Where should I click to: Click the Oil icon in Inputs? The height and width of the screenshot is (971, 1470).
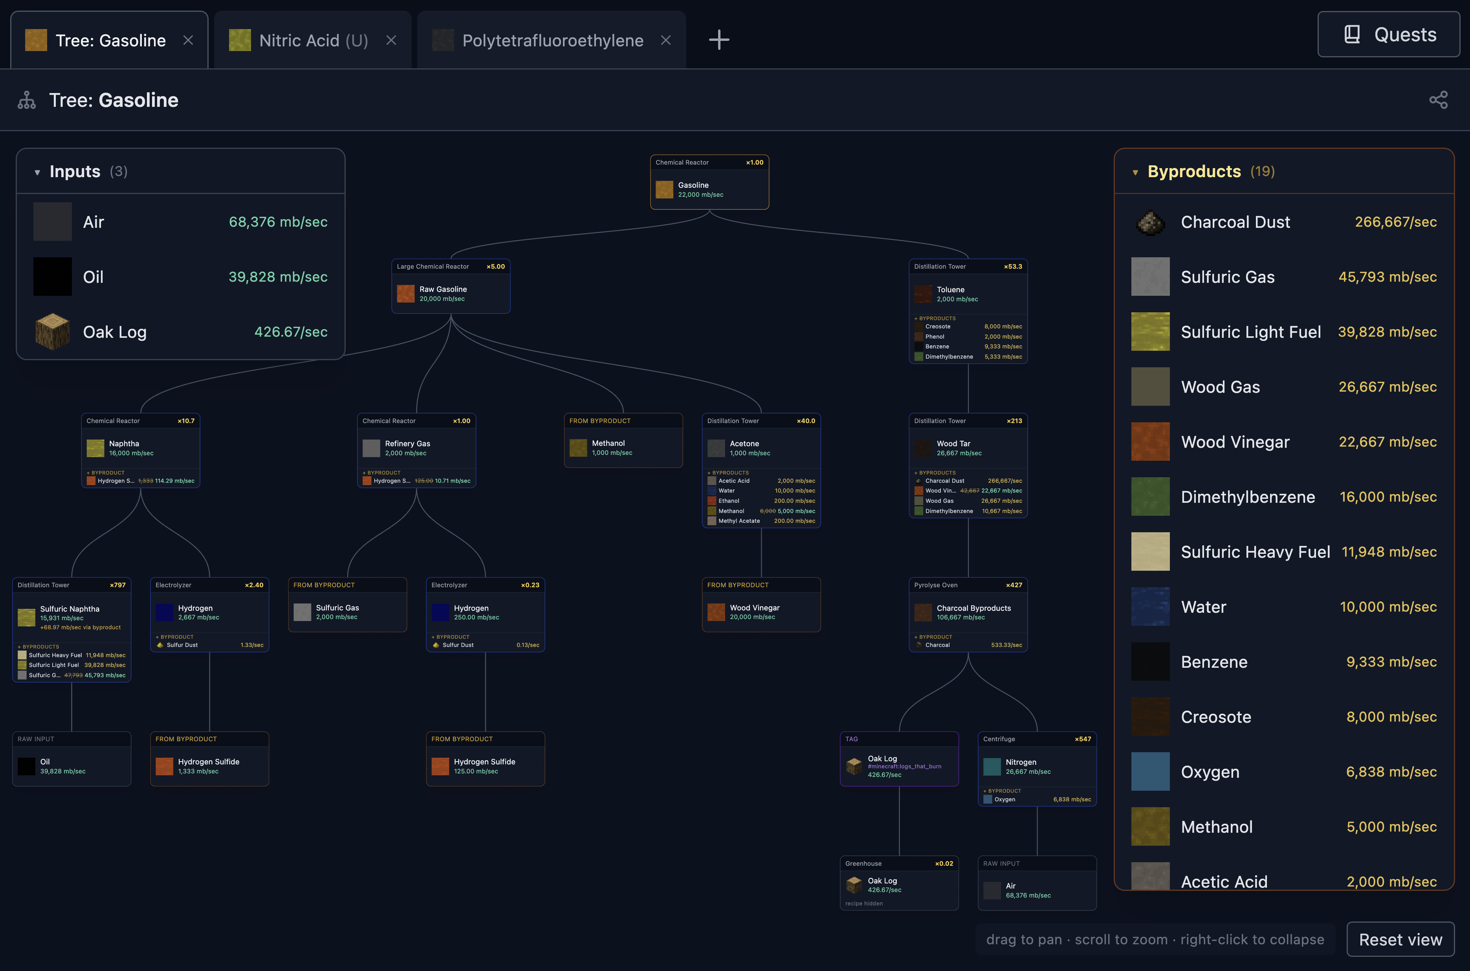pyautogui.click(x=53, y=276)
